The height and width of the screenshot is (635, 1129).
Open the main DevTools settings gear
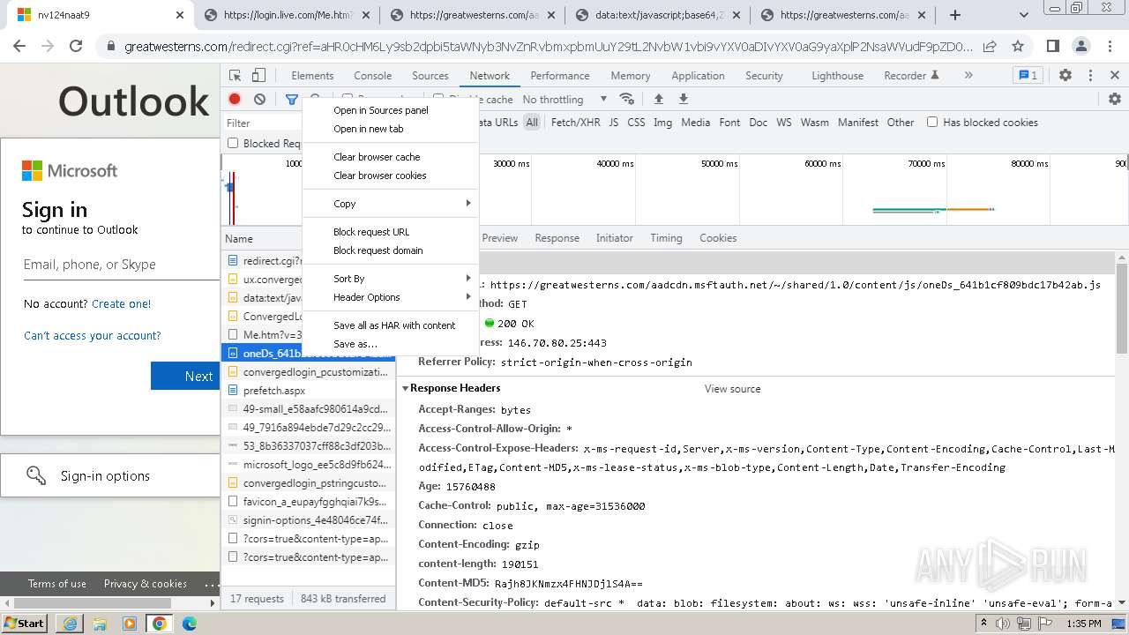pyautogui.click(x=1065, y=76)
